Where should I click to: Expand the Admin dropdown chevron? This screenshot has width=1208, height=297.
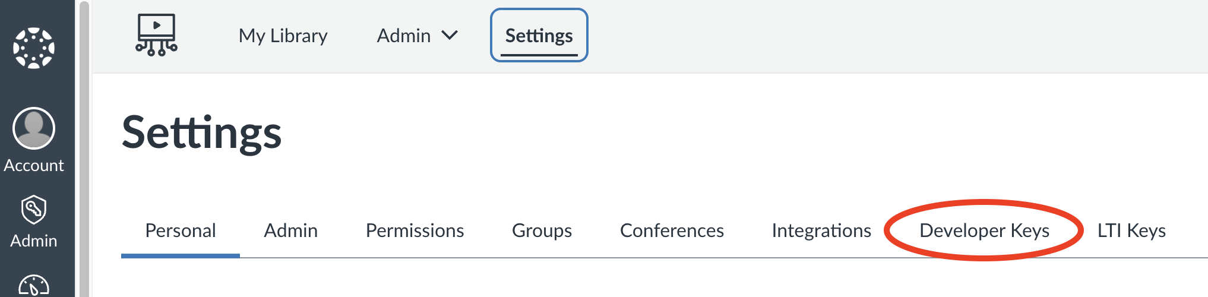pyautogui.click(x=450, y=36)
